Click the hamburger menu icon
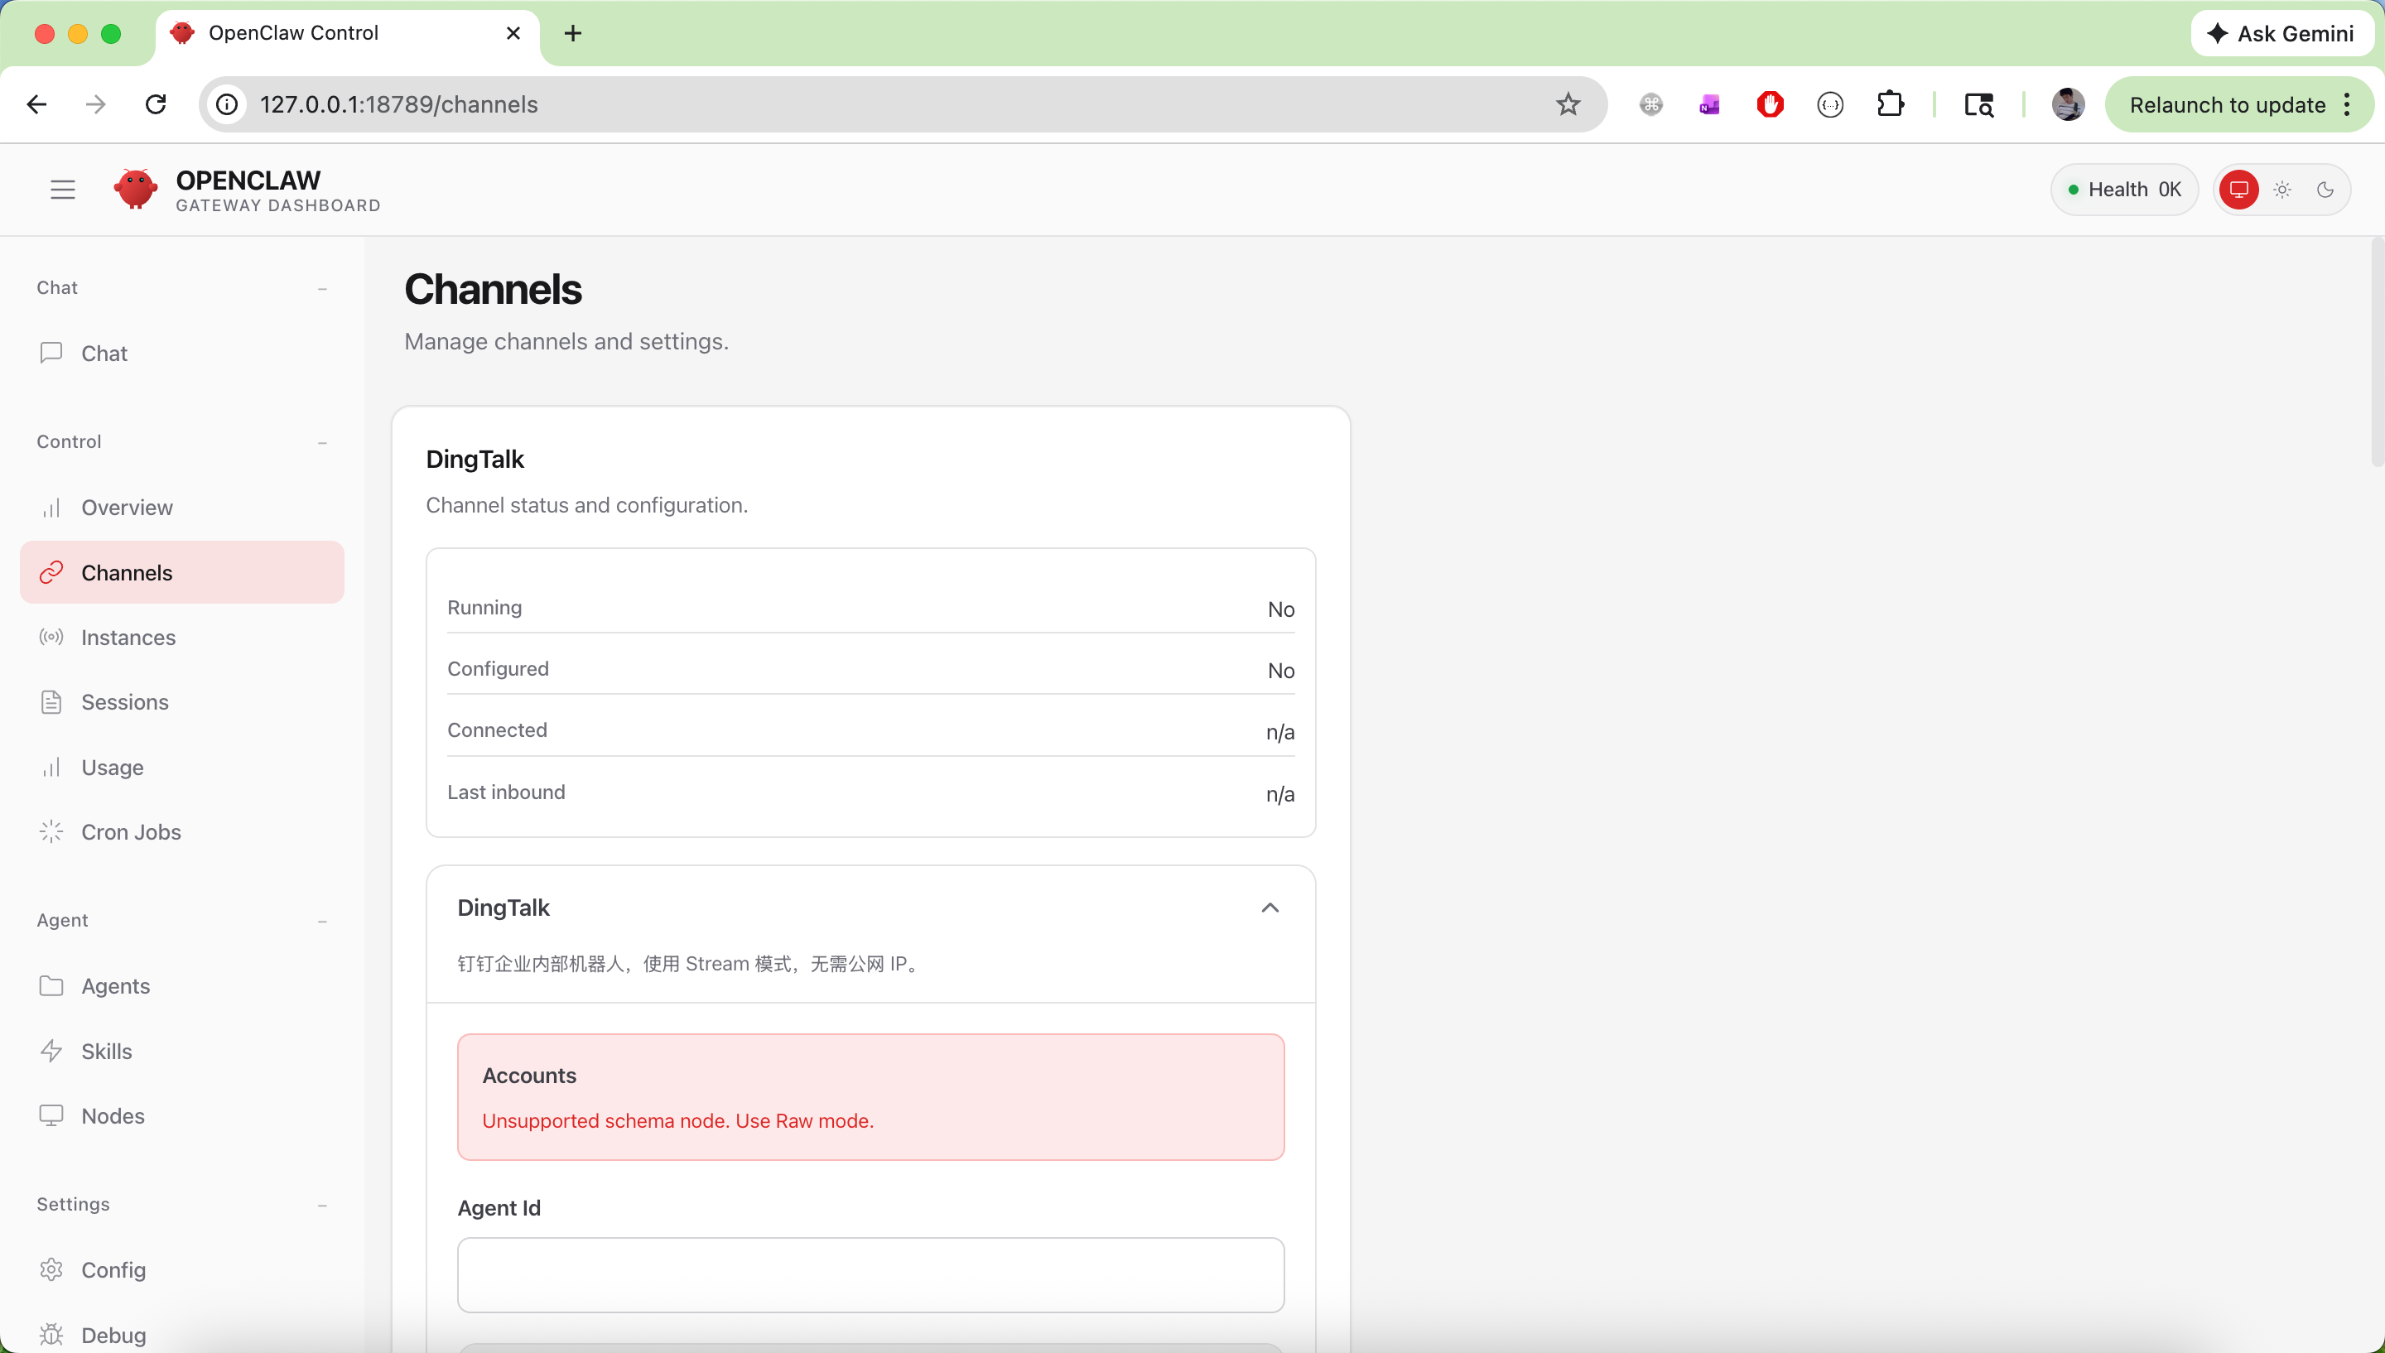Image resolution: width=2385 pixels, height=1353 pixels. (x=62, y=190)
